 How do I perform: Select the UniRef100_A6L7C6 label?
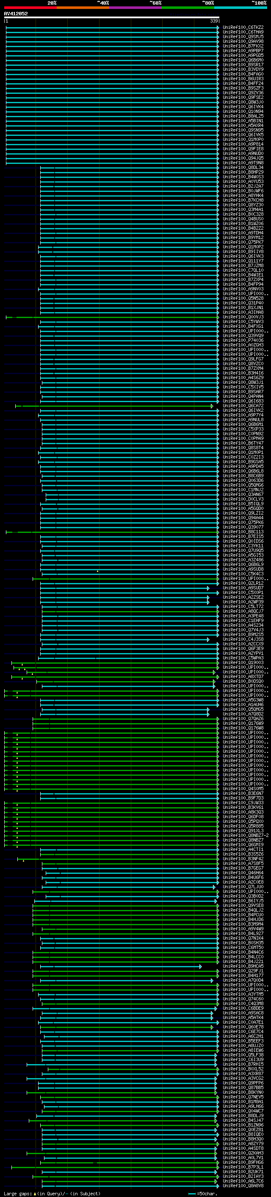(243, 1181)
